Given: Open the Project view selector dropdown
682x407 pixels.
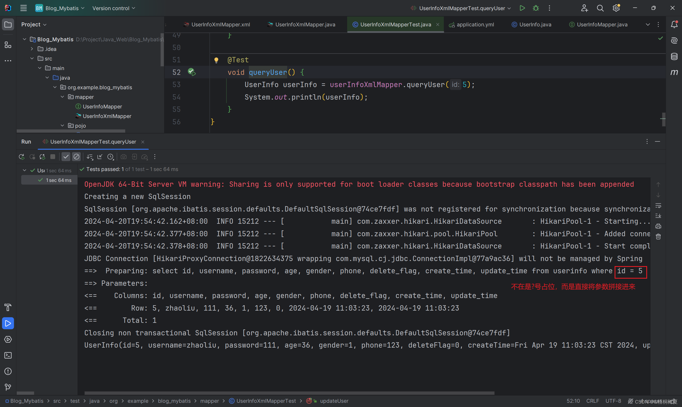Looking at the screenshot, I should tap(34, 25).
